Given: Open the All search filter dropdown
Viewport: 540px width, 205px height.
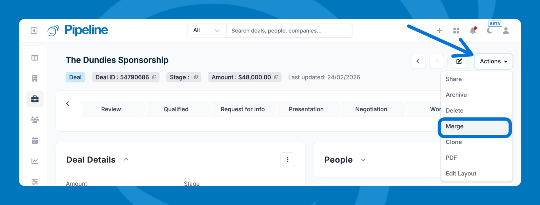Looking at the screenshot, I should coord(206,30).
